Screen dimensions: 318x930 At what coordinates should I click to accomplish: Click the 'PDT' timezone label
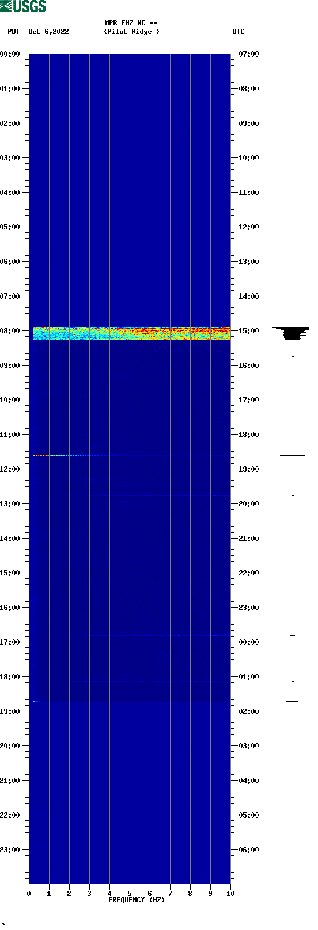coord(13,32)
